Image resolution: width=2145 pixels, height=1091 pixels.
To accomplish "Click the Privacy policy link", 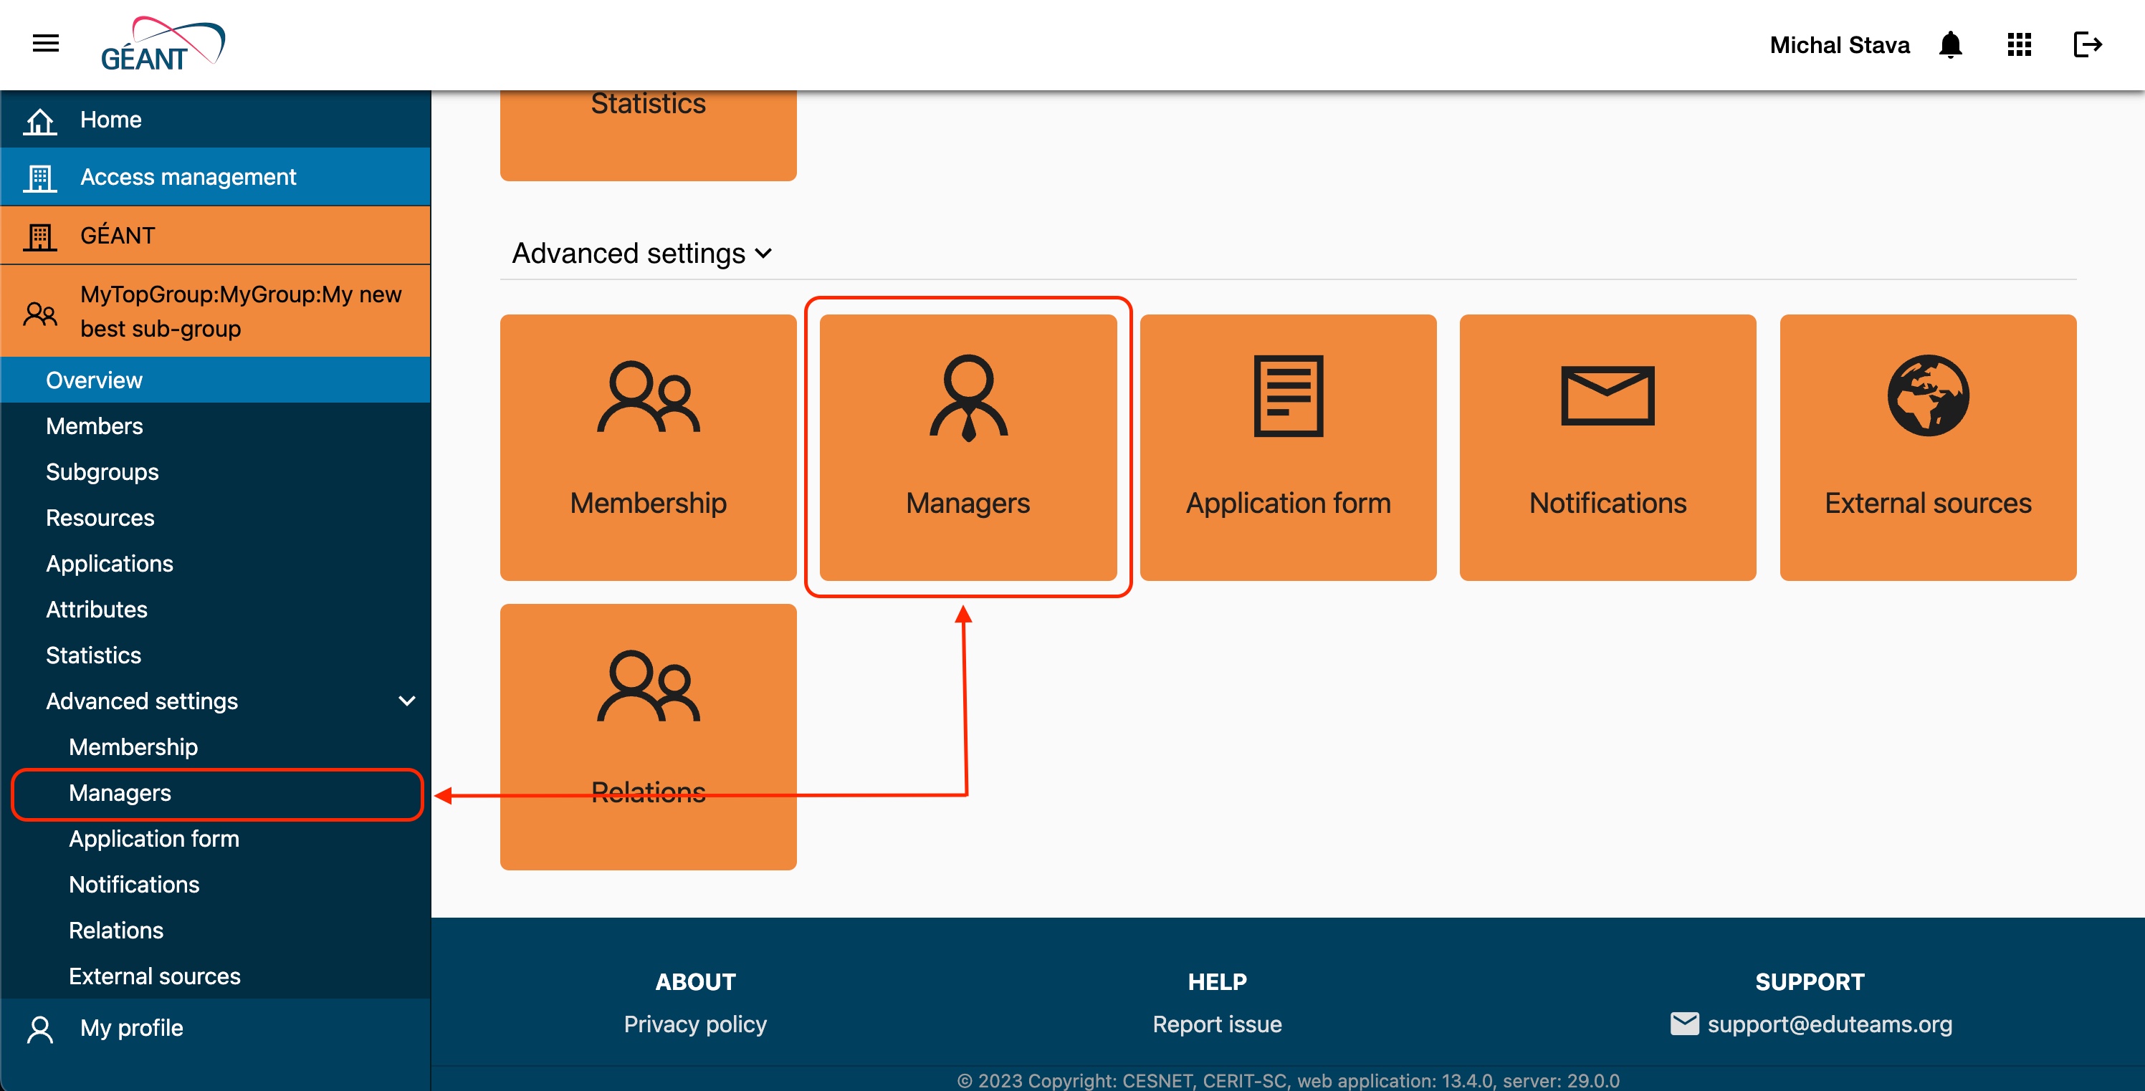I will 694,1024.
